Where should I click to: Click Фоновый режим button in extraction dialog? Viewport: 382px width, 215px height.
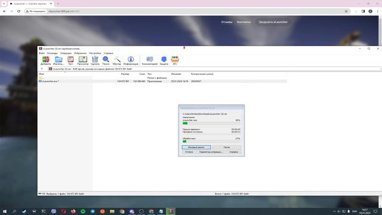196,148
